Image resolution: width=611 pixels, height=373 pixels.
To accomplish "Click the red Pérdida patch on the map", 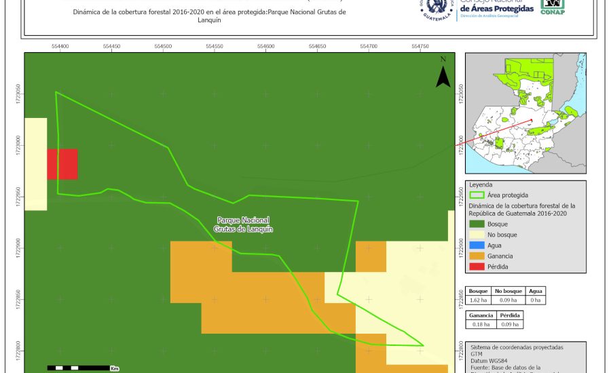I will [x=62, y=164].
